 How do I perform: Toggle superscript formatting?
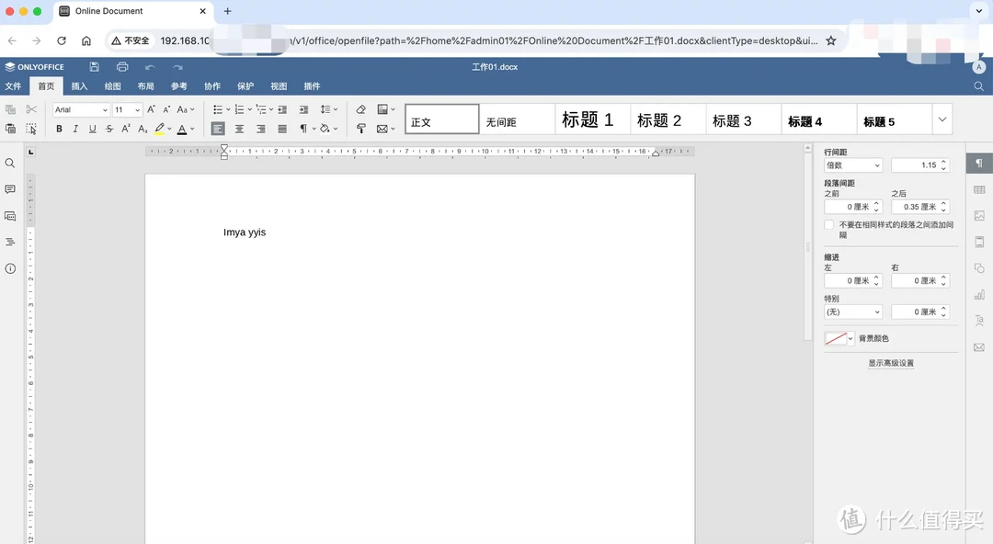pyautogui.click(x=126, y=129)
